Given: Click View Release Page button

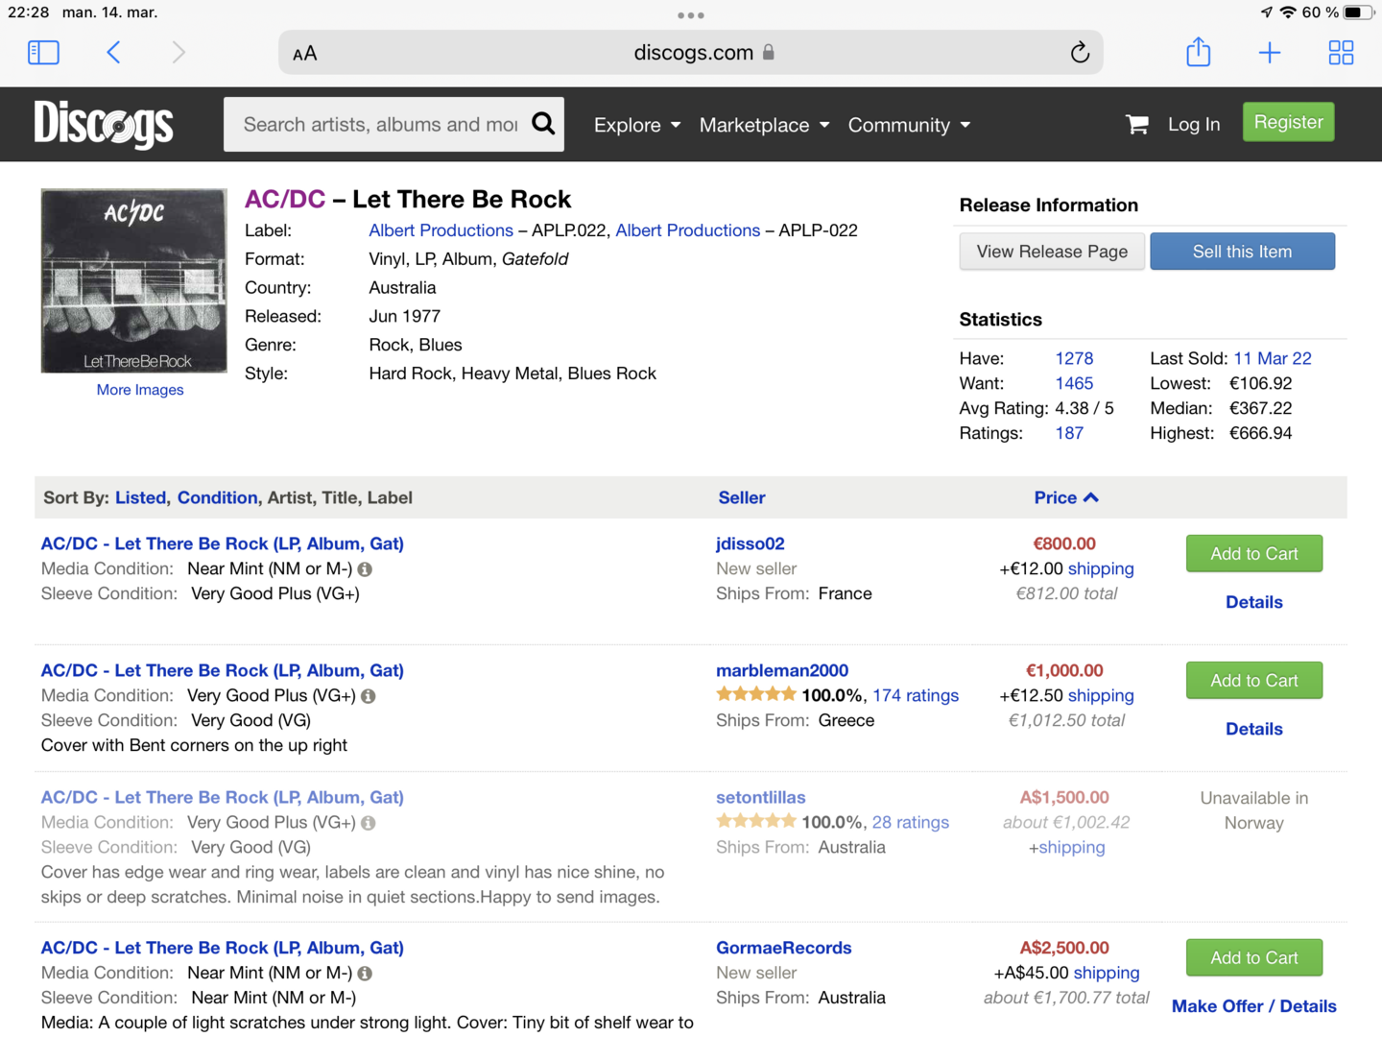Looking at the screenshot, I should (1052, 252).
